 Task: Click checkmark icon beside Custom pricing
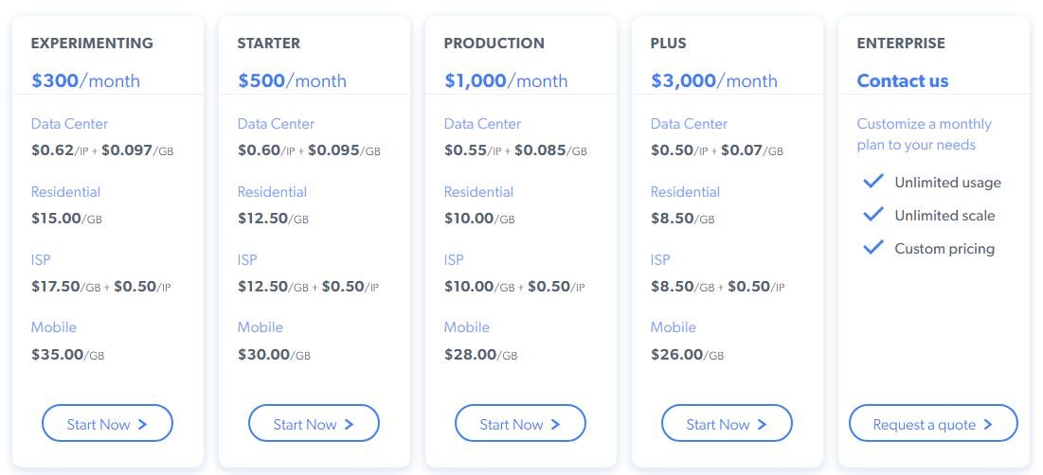[873, 247]
